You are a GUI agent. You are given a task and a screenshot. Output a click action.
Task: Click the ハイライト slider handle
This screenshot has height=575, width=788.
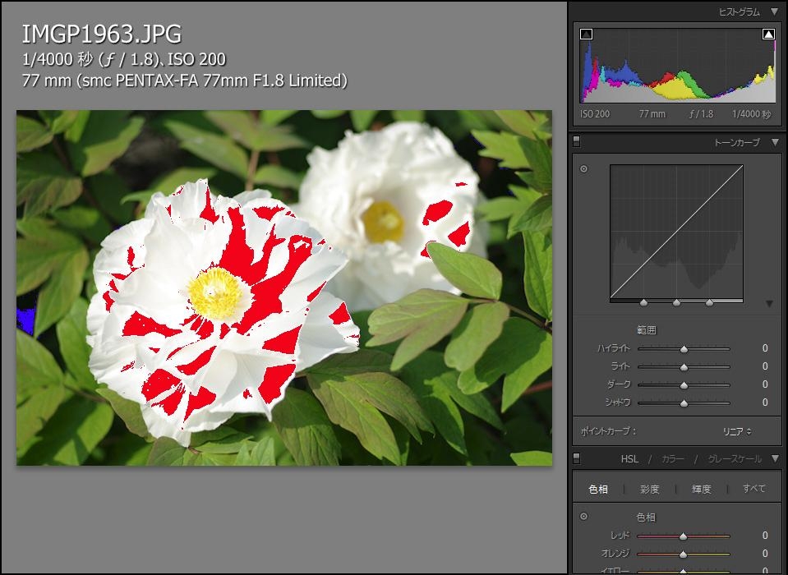(684, 349)
